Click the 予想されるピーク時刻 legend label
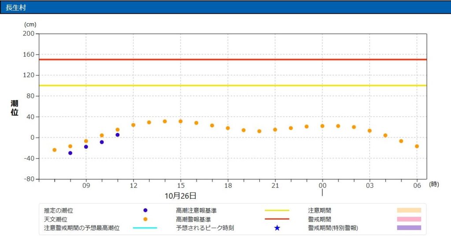Screen dimensions: 451x237 pyautogui.click(x=205, y=228)
